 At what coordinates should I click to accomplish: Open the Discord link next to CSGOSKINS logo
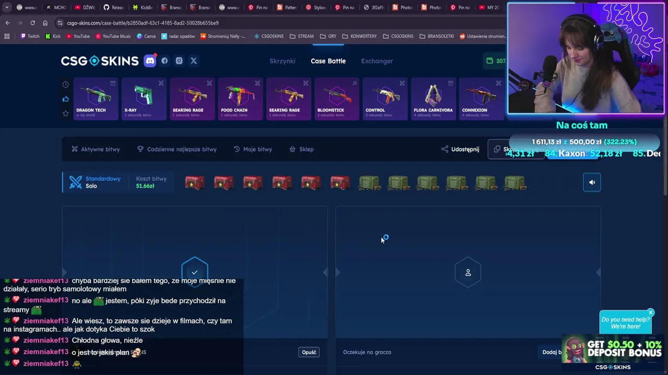(x=150, y=61)
